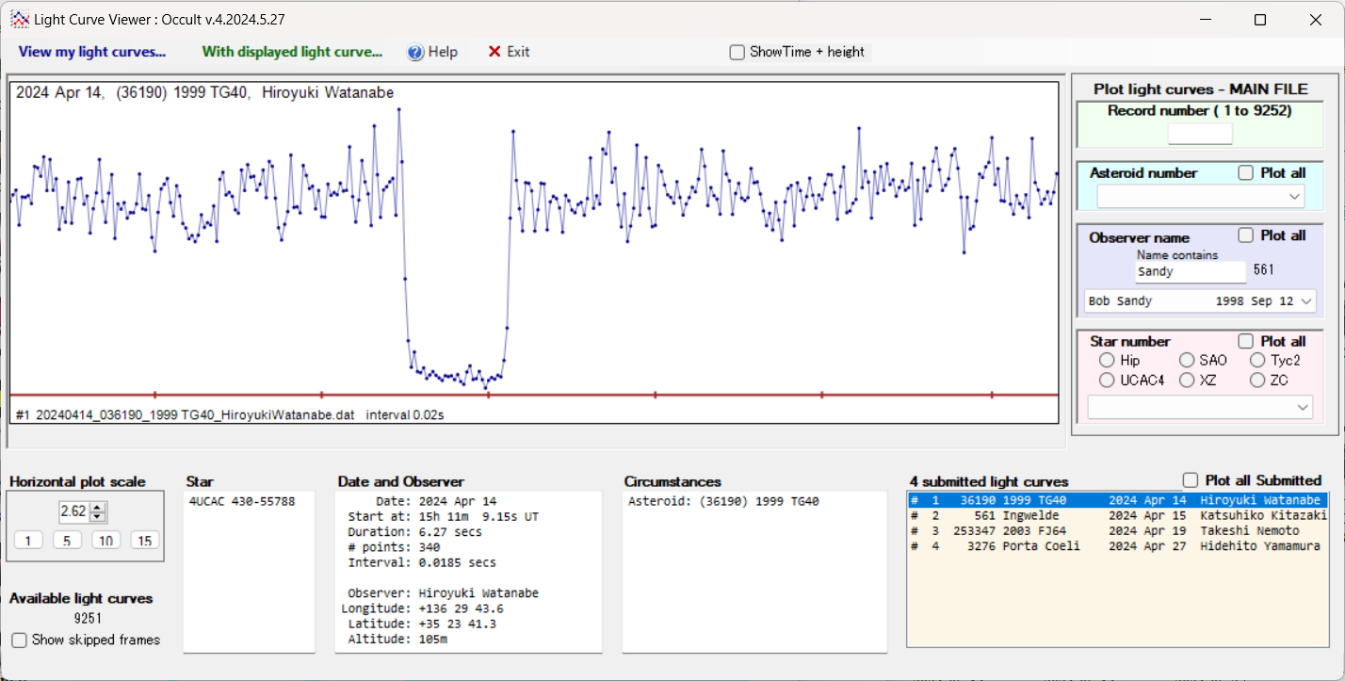Select the Hip star catalog radio button
The image size is (1345, 681).
[x=1108, y=360]
